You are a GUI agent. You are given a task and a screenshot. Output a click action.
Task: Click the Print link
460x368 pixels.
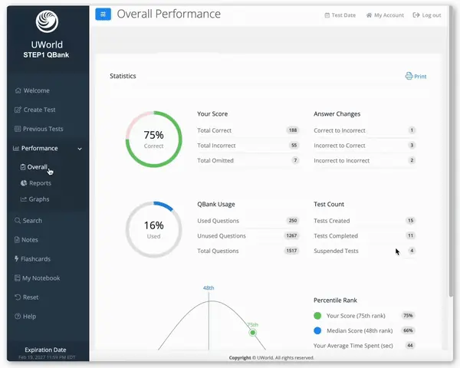(x=416, y=77)
